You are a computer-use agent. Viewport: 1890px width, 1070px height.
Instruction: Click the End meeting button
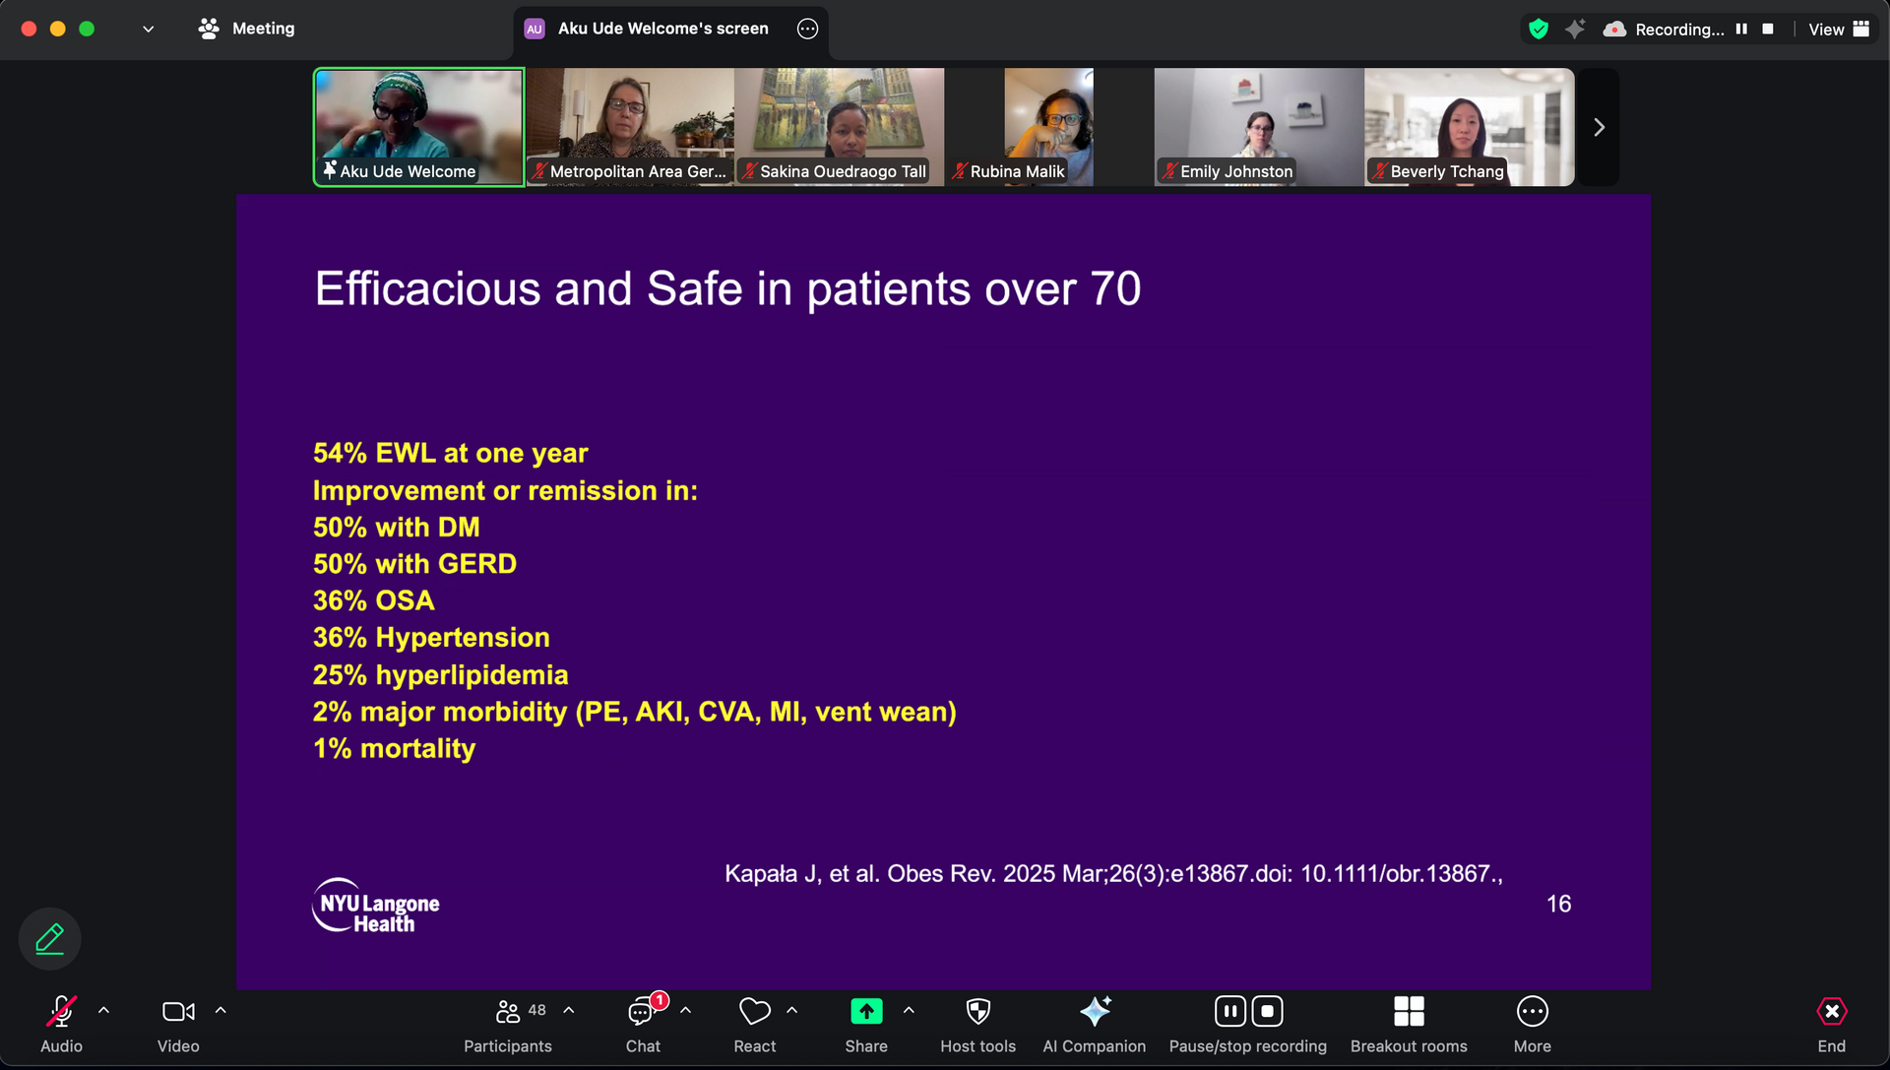1831,1012
